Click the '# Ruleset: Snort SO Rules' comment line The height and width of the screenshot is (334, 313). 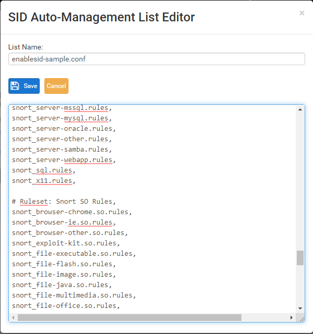64,202
